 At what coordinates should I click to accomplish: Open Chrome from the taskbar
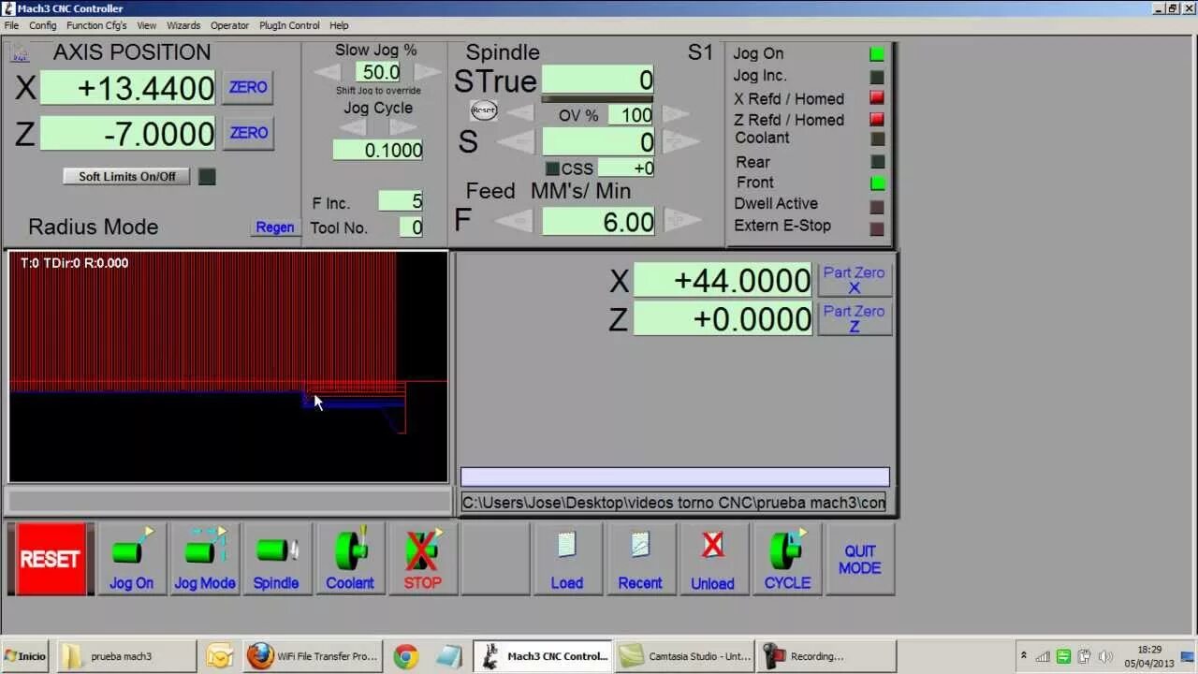(406, 656)
